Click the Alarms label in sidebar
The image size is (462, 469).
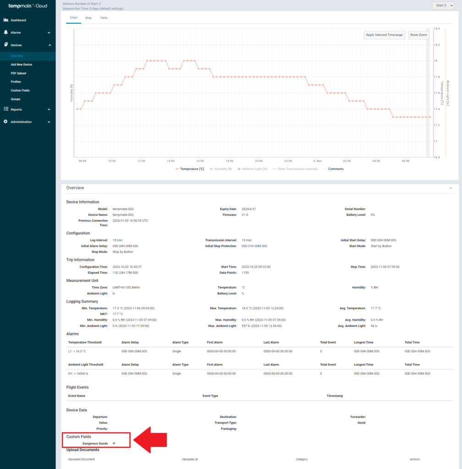(x=16, y=33)
